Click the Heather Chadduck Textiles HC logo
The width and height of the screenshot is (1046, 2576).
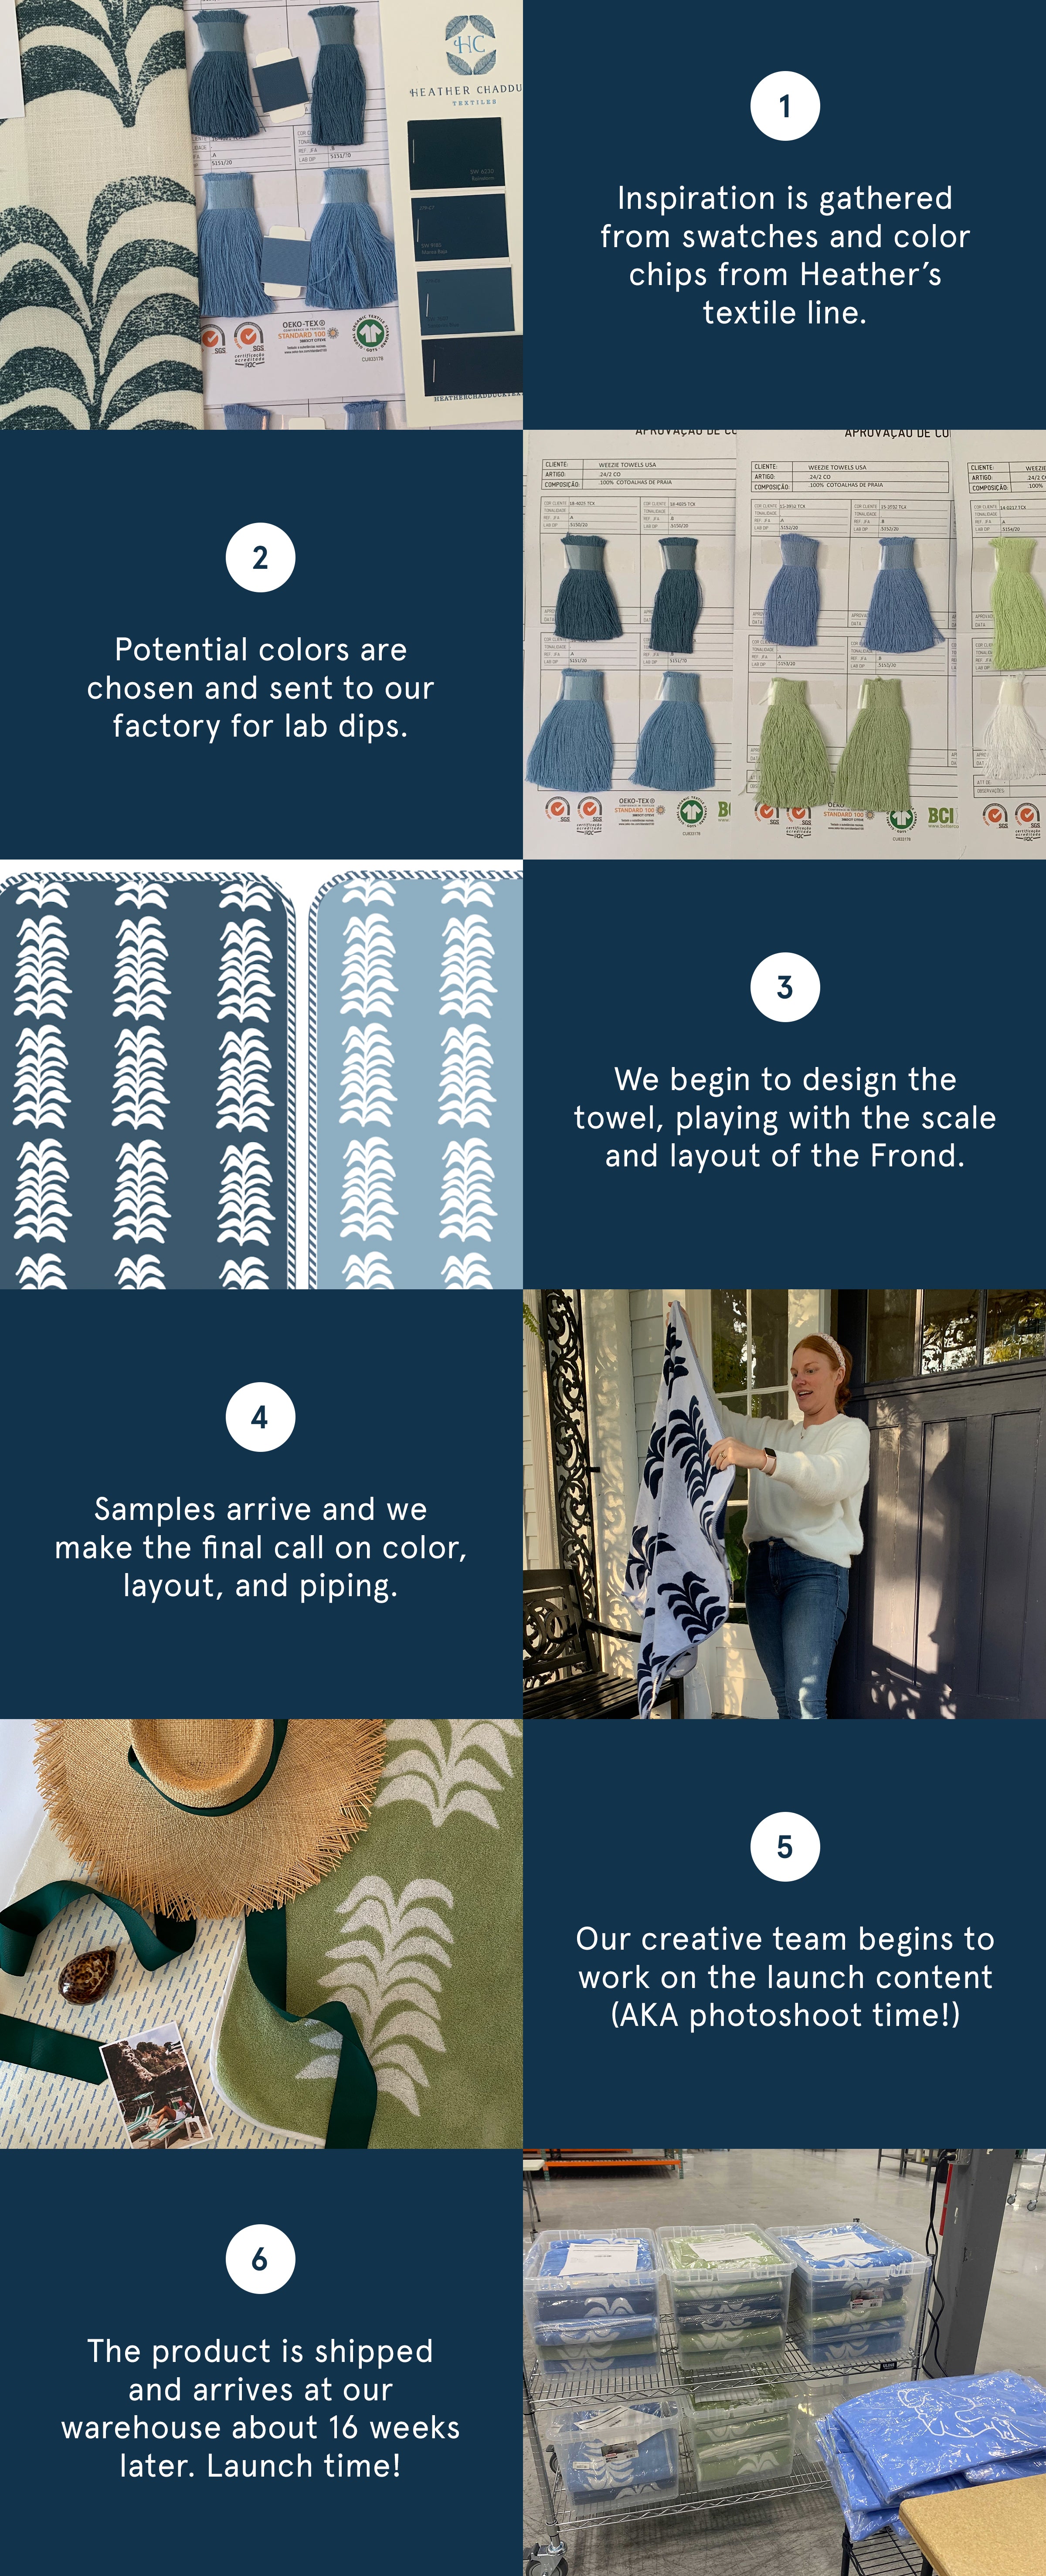click(x=470, y=45)
